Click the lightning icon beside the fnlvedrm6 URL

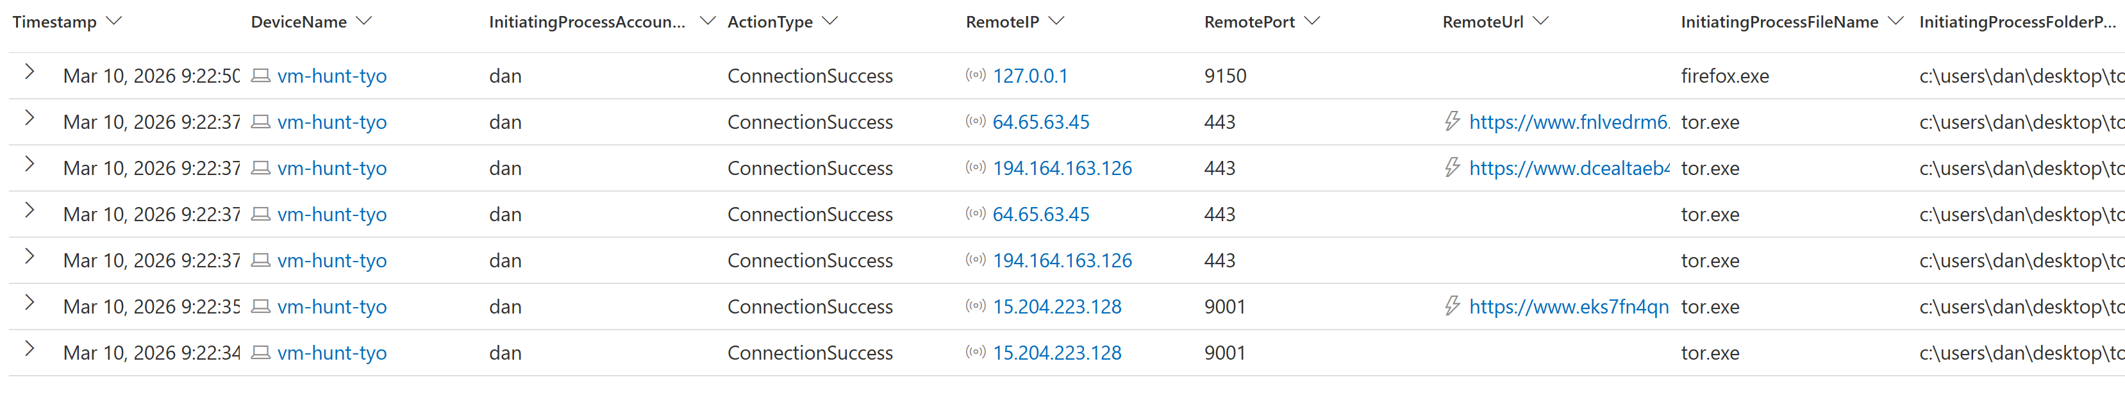[x=1452, y=121]
